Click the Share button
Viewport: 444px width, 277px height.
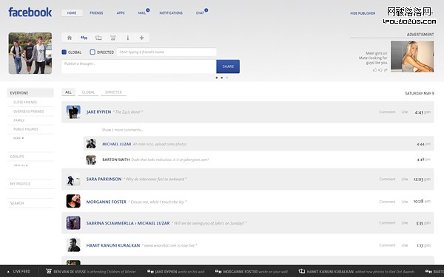[x=228, y=66]
